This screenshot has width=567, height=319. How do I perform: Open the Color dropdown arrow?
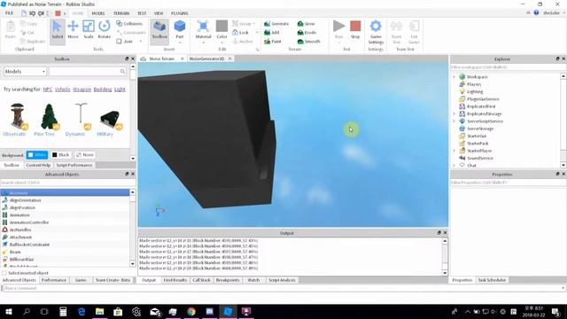click(x=221, y=43)
